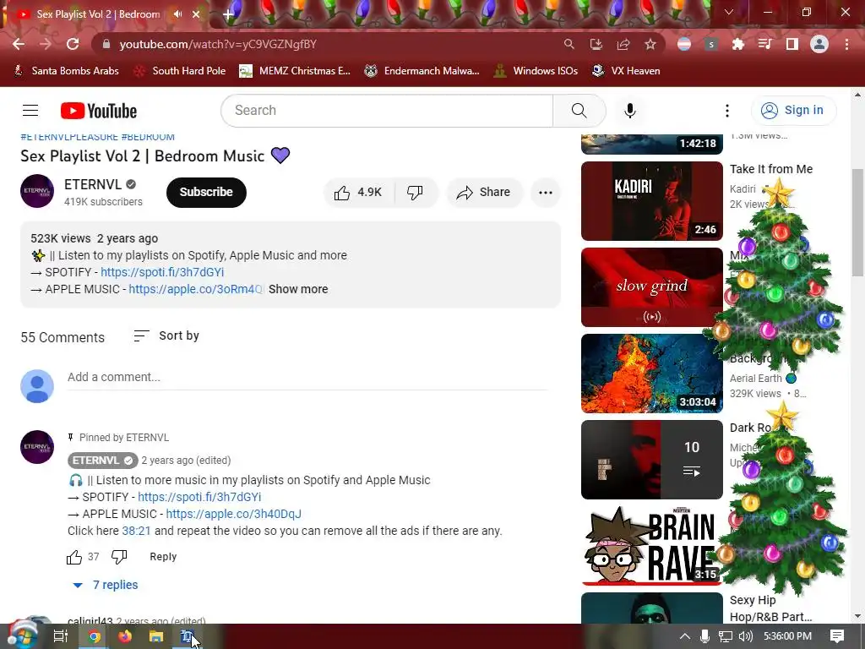Open tab search chevron in title bar

click(729, 12)
